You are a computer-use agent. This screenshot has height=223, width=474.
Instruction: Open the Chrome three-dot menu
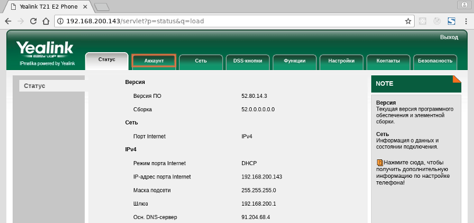[466, 21]
